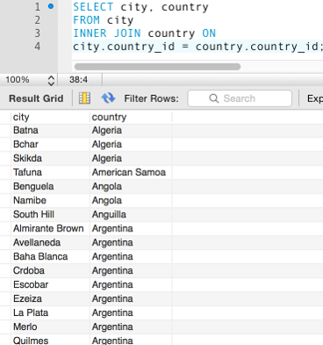Select the Namibe city cell
Viewport: 323px width, 345px height.
click(x=50, y=201)
